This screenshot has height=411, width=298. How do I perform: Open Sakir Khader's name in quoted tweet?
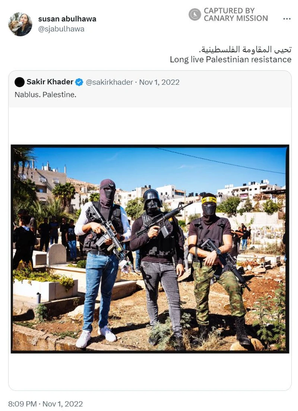tap(50, 82)
